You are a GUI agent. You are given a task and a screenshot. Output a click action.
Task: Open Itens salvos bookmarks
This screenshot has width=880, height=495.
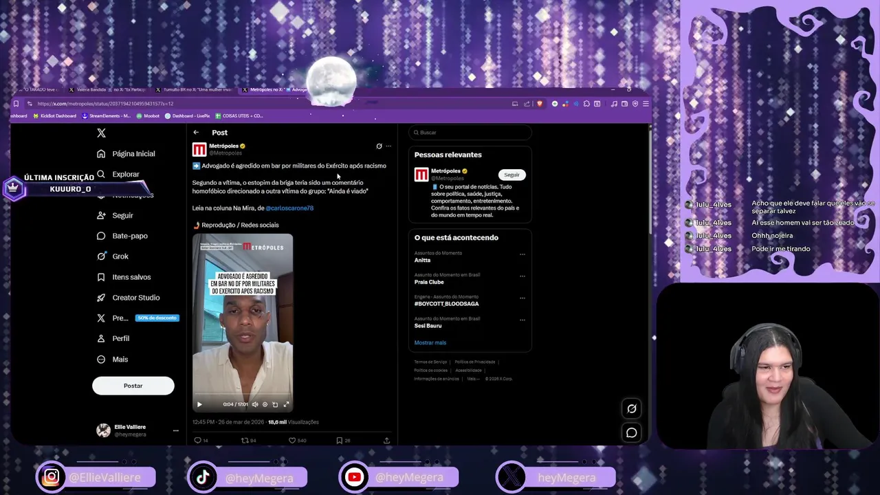click(123, 277)
